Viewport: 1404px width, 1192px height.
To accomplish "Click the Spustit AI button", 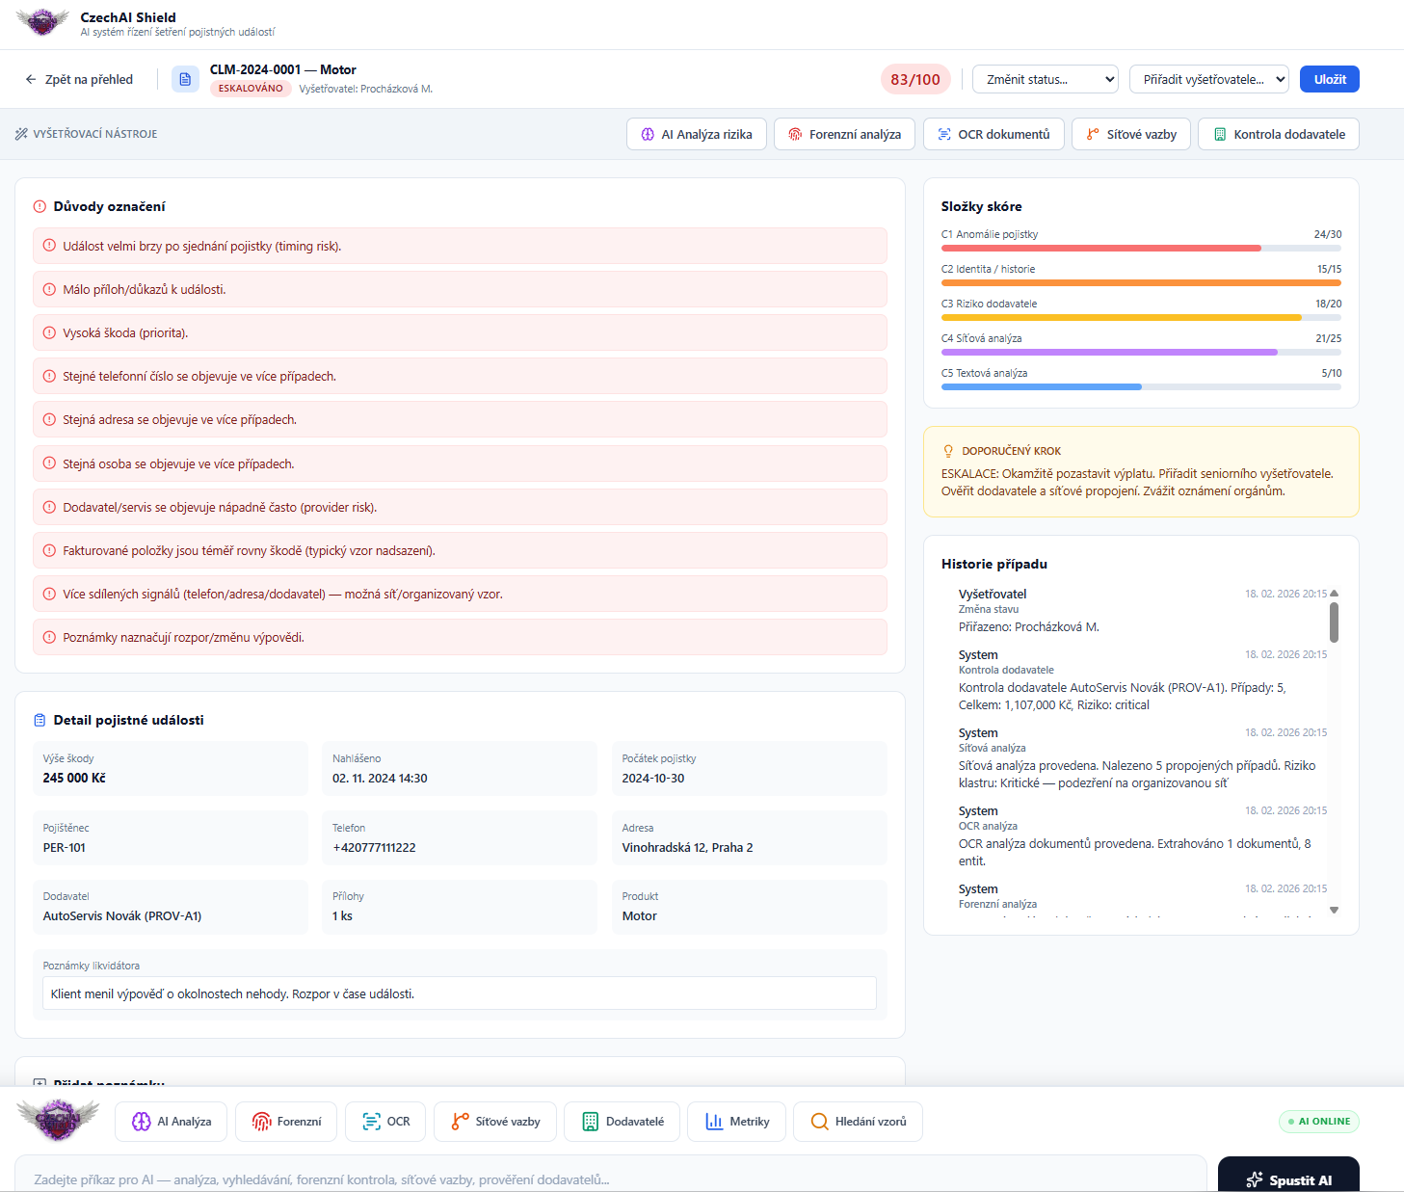I will click(x=1288, y=1178).
